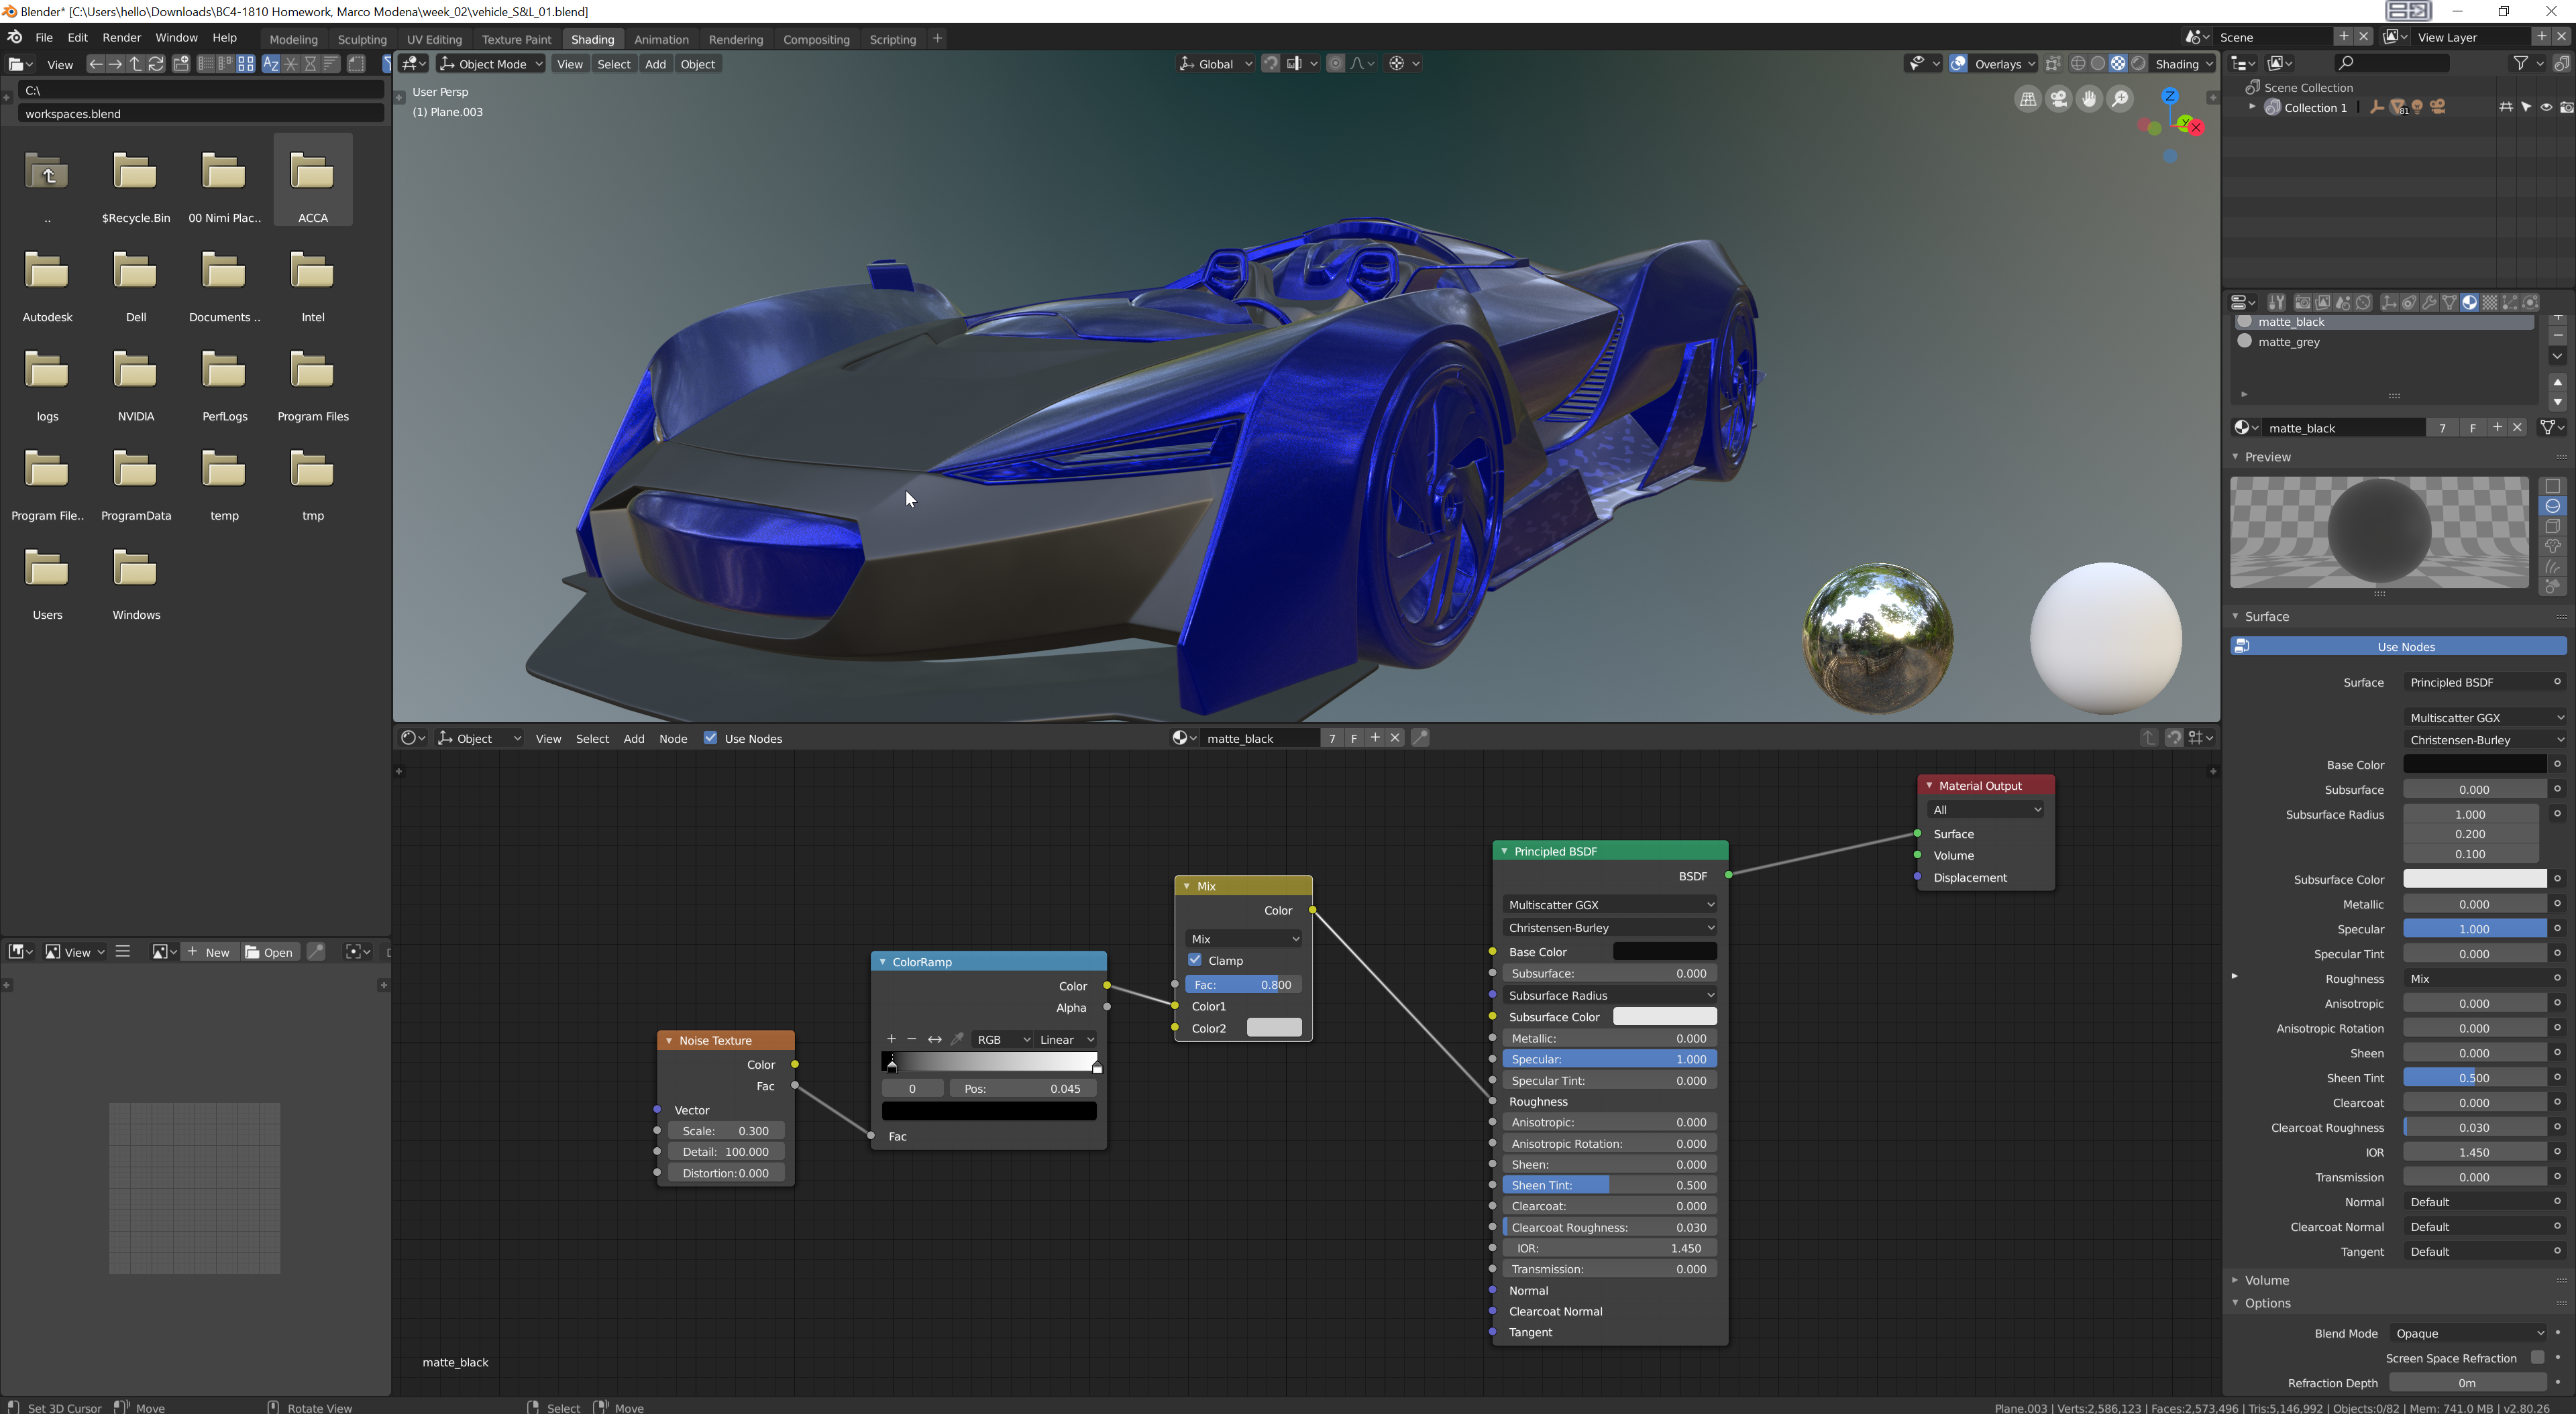Switch viewport to rendered shading mode

2138,64
